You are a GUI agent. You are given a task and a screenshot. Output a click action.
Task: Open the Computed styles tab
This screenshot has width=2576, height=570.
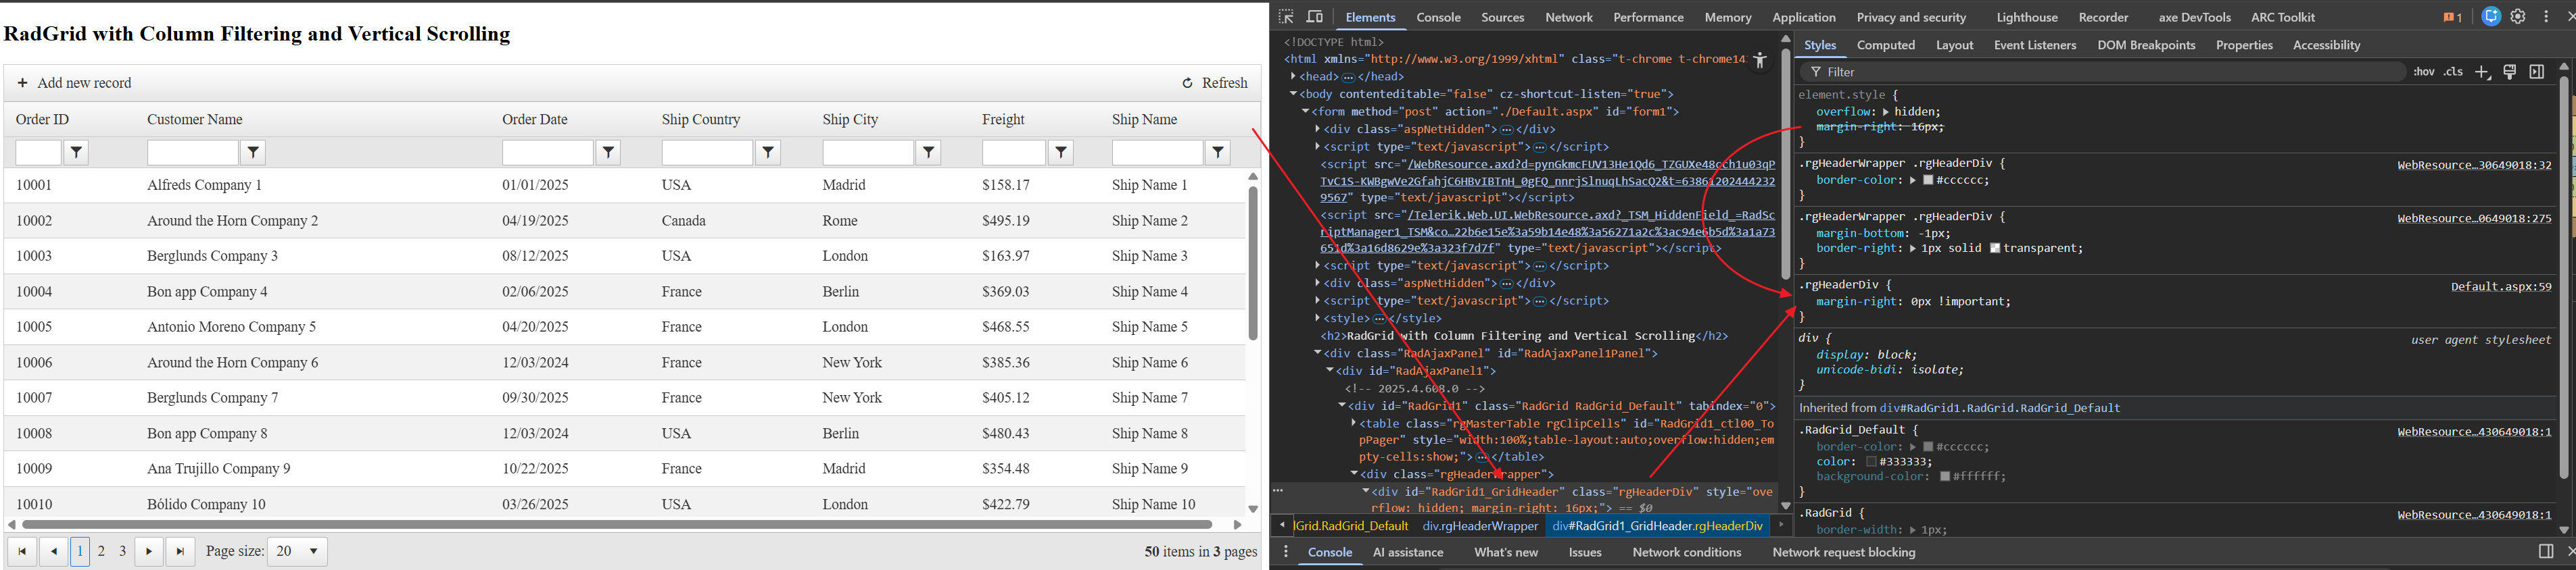1885,45
